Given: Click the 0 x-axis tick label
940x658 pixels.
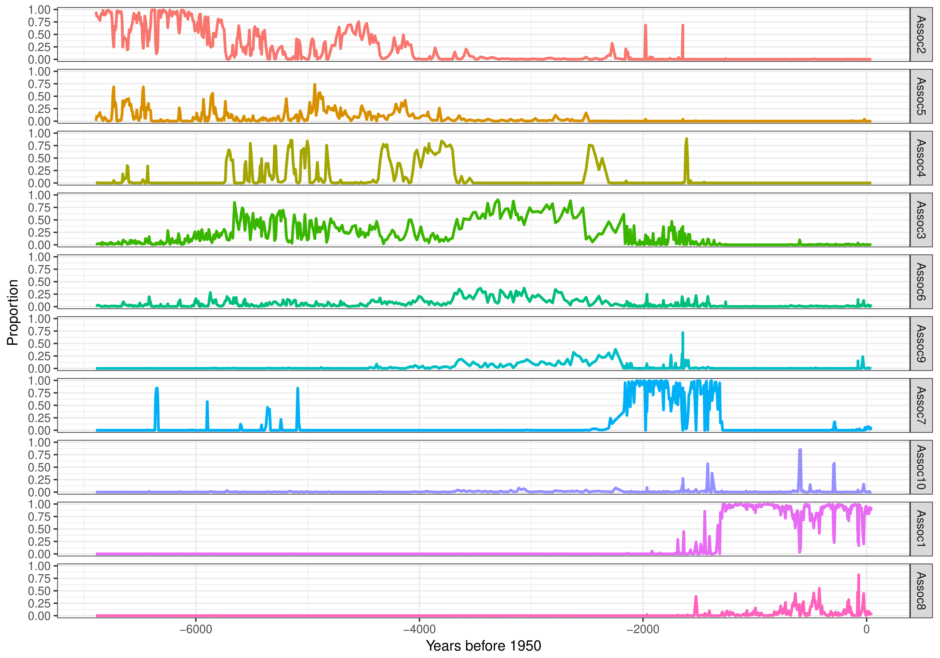Looking at the screenshot, I should (x=866, y=629).
